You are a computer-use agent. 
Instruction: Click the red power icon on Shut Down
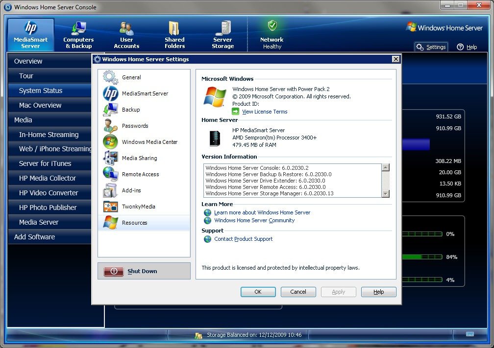pos(114,271)
